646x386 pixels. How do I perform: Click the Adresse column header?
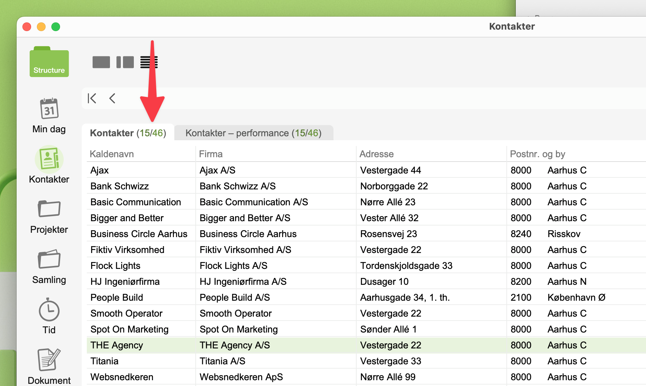376,154
